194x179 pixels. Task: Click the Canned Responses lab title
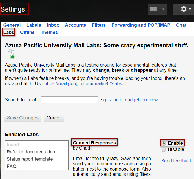click(x=94, y=143)
